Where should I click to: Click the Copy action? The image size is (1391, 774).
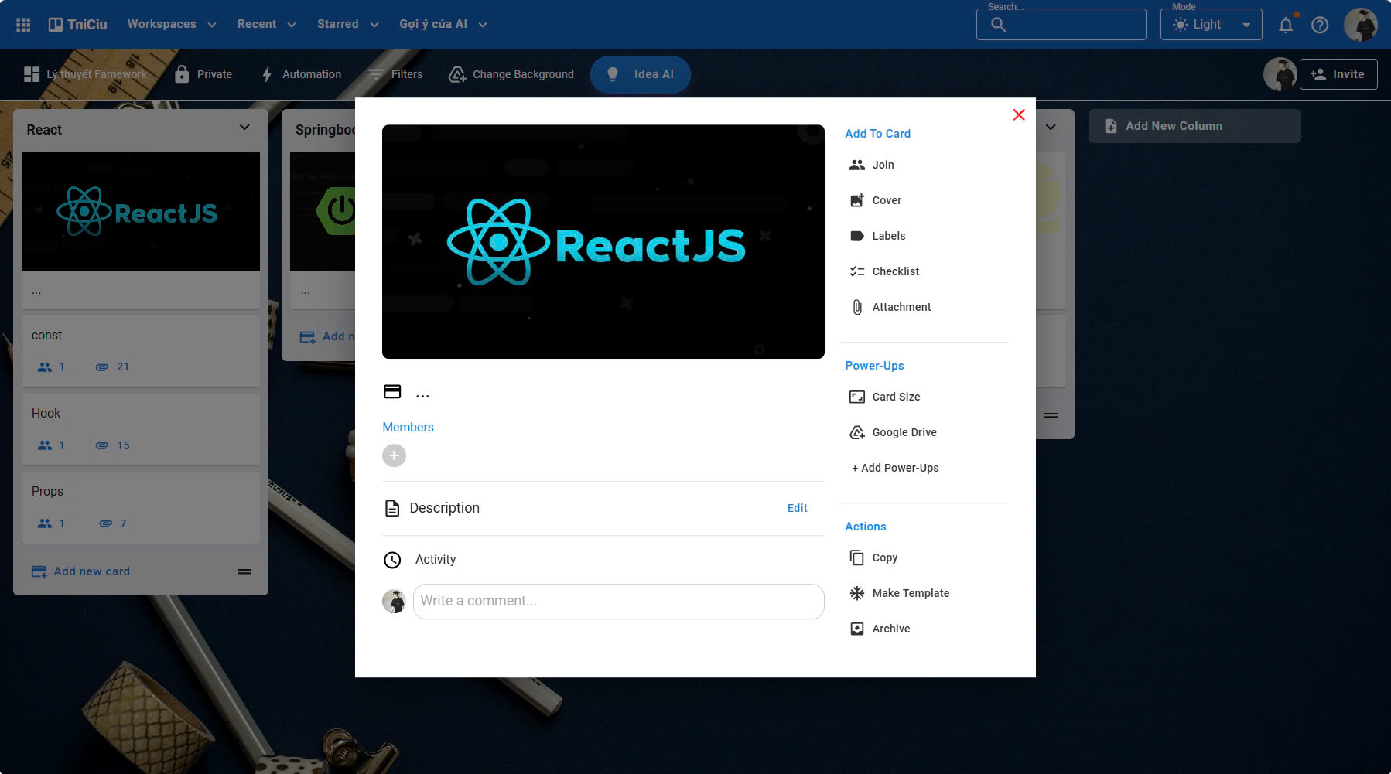pyautogui.click(x=924, y=557)
